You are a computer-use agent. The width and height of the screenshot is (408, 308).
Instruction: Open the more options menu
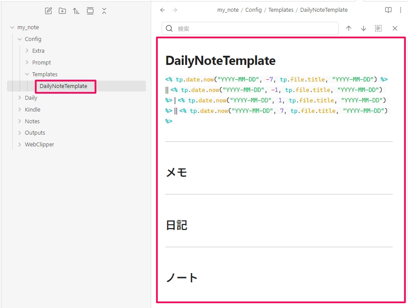point(401,10)
